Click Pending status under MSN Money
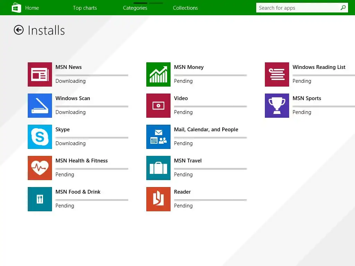Image resolution: width=355 pixels, height=266 pixels. click(x=183, y=81)
